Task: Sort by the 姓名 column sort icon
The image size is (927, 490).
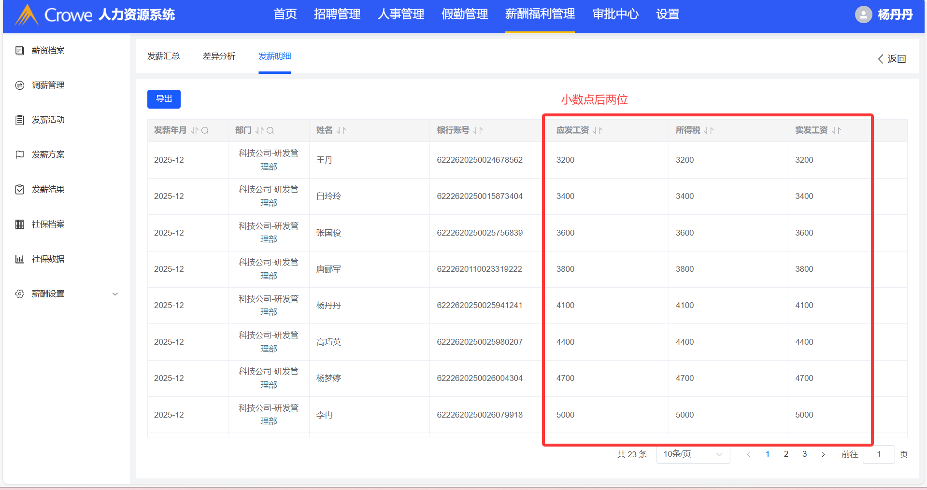Action: [341, 130]
